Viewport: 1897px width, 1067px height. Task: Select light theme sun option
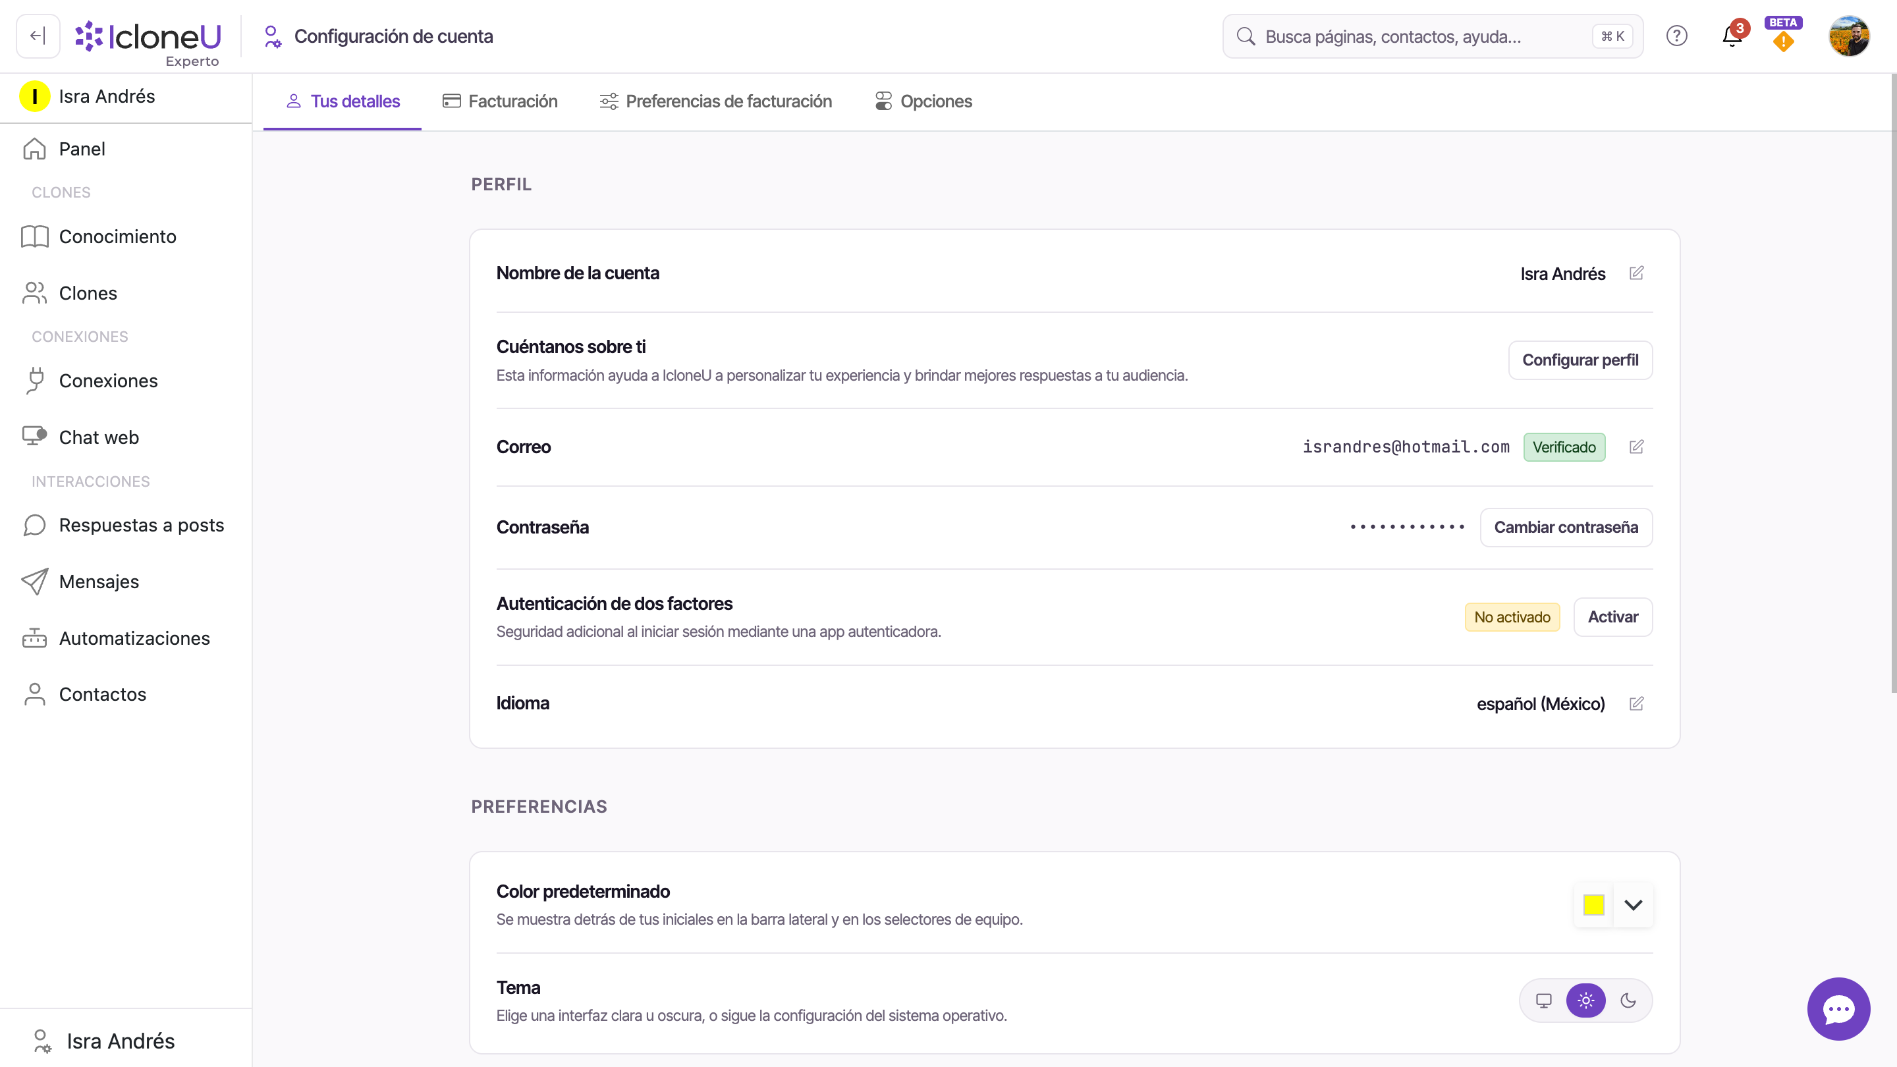click(1585, 1000)
